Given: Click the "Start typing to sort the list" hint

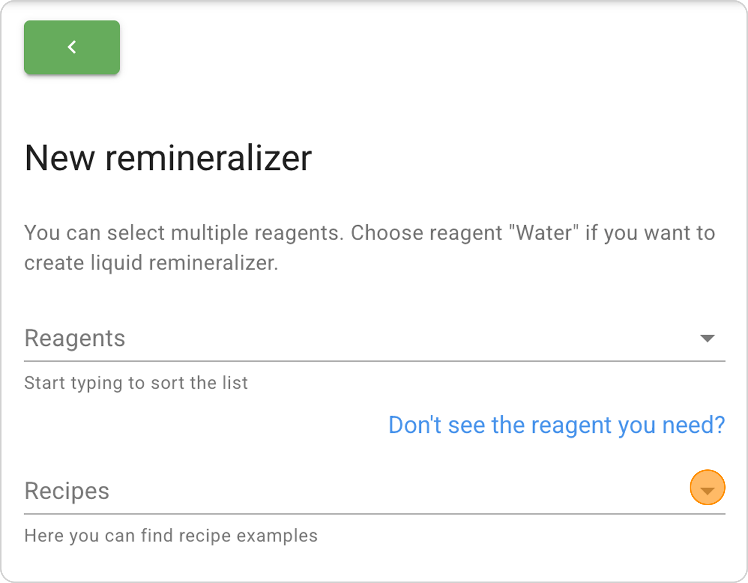Looking at the screenshot, I should pyautogui.click(x=136, y=383).
